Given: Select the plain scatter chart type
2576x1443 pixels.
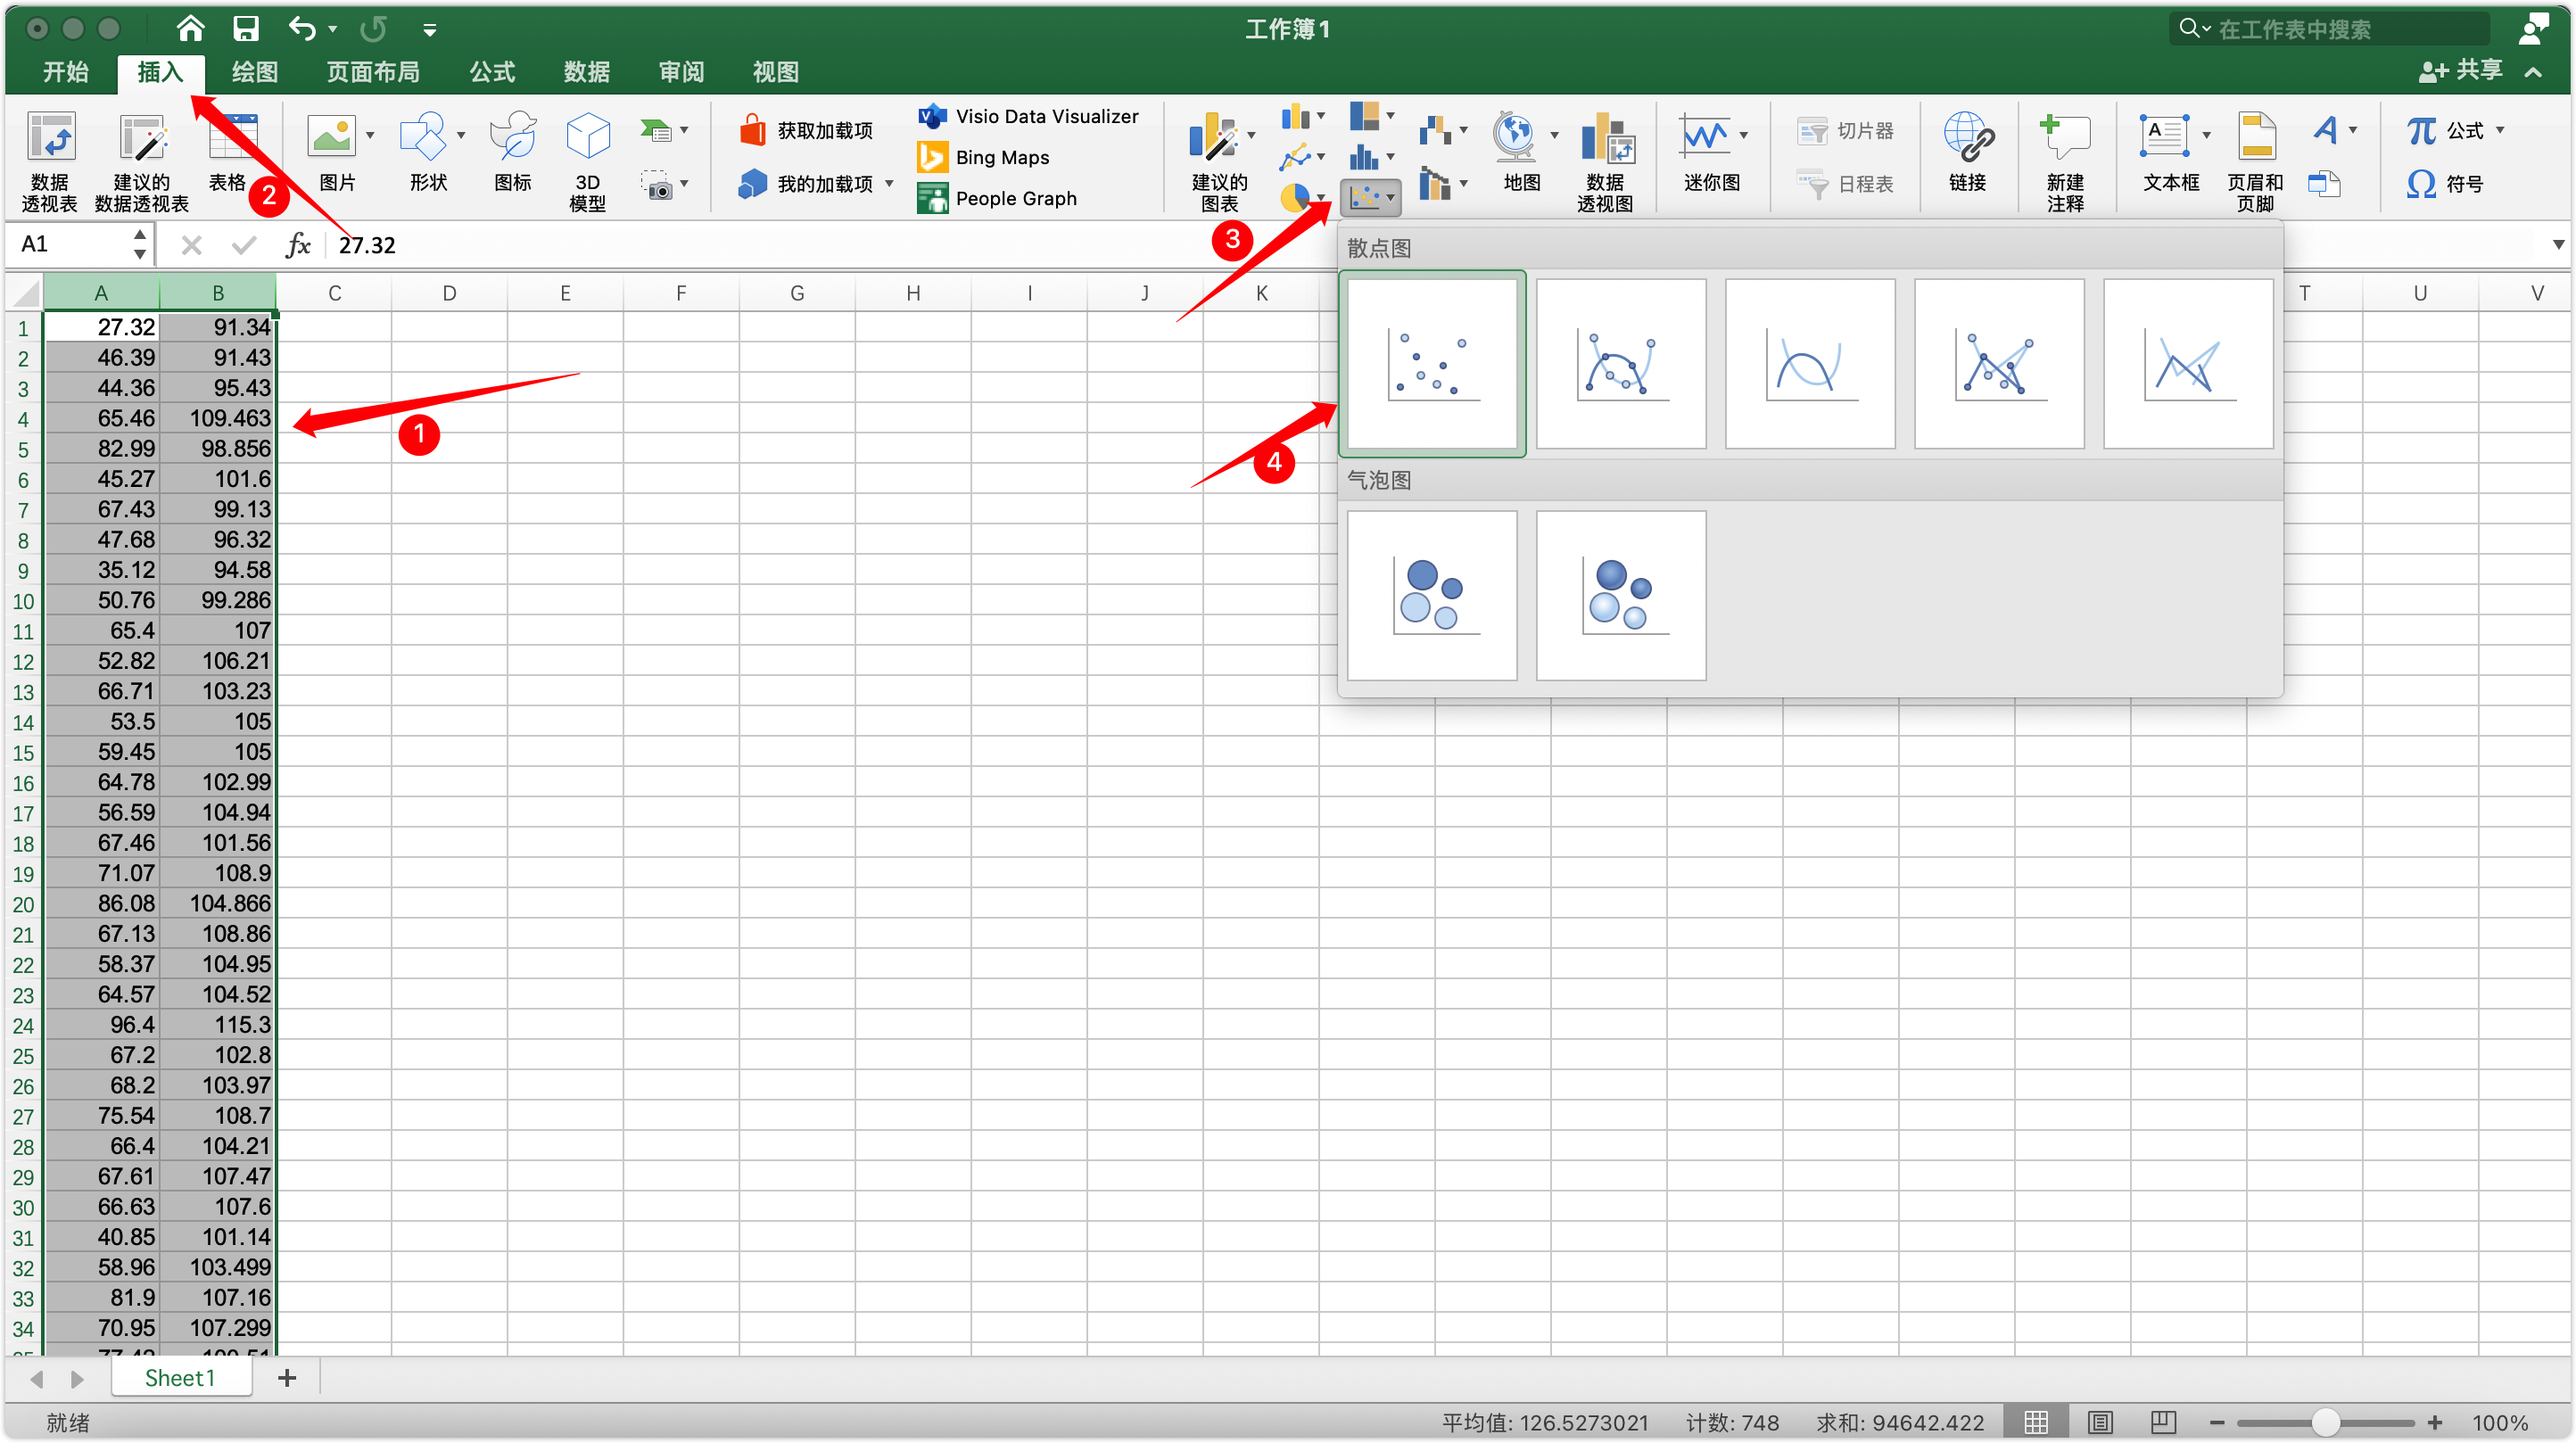Looking at the screenshot, I should (1433, 360).
